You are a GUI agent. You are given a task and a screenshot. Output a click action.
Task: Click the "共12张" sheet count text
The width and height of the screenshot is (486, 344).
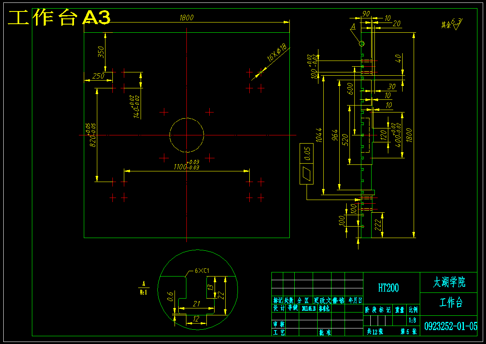click(x=375, y=331)
